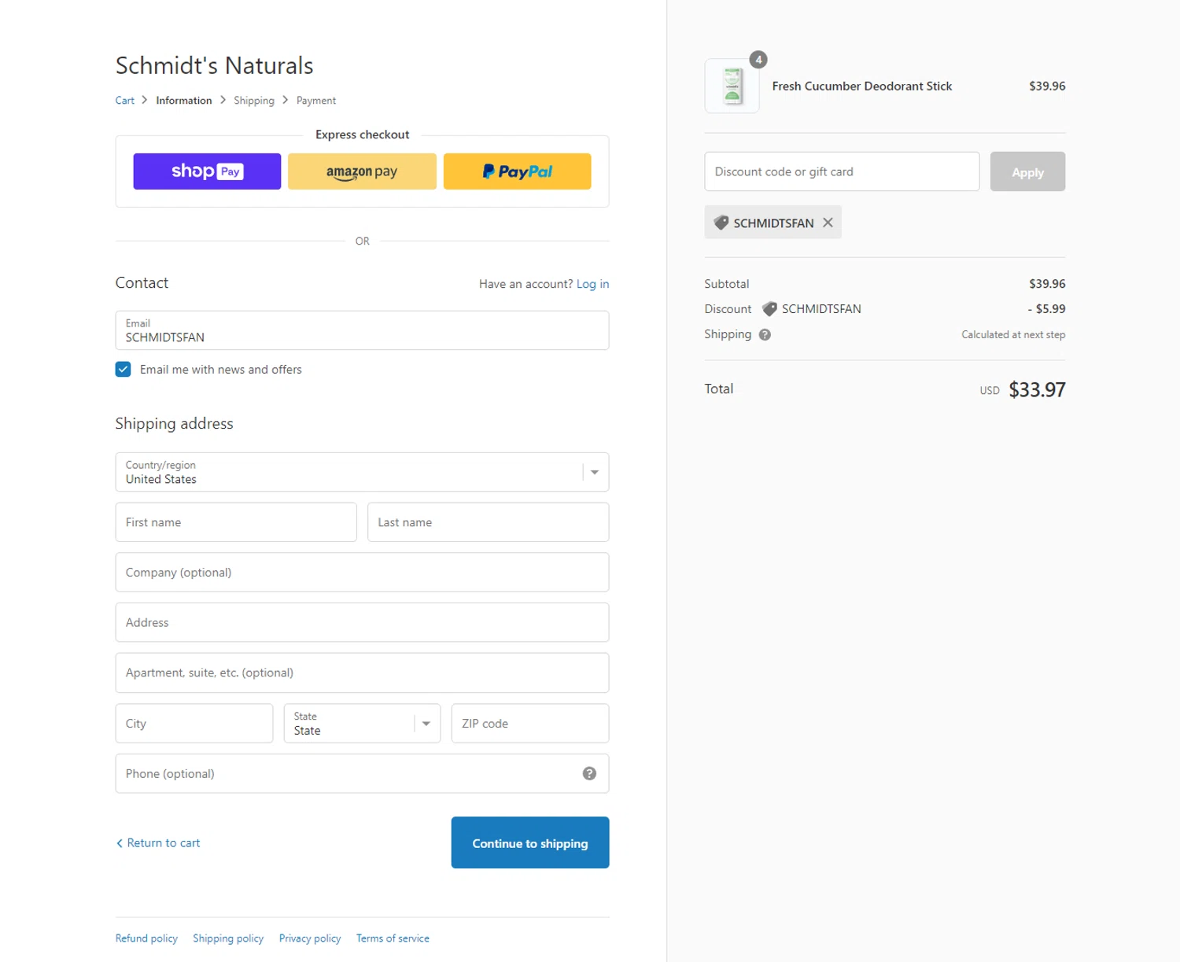The height and width of the screenshot is (962, 1180).
Task: Focus the Discount code or gift card field
Action: (x=842, y=171)
